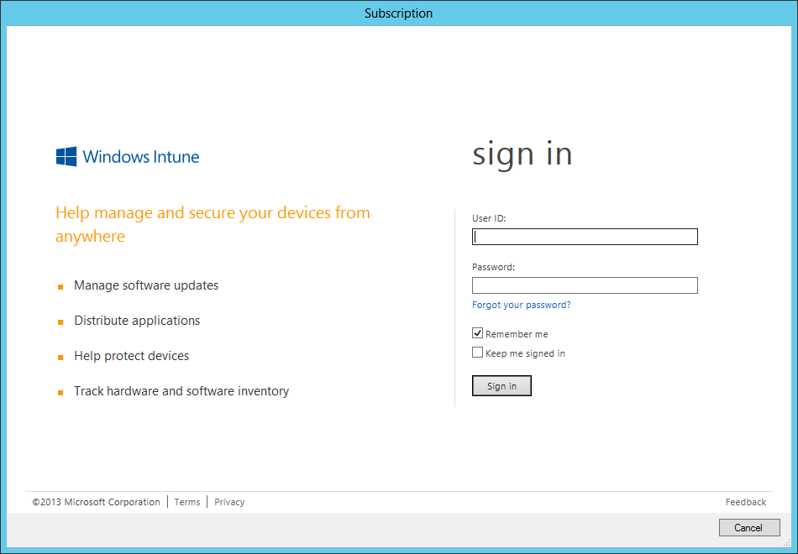
Task: Open the Forgot your password link
Action: [x=521, y=305]
